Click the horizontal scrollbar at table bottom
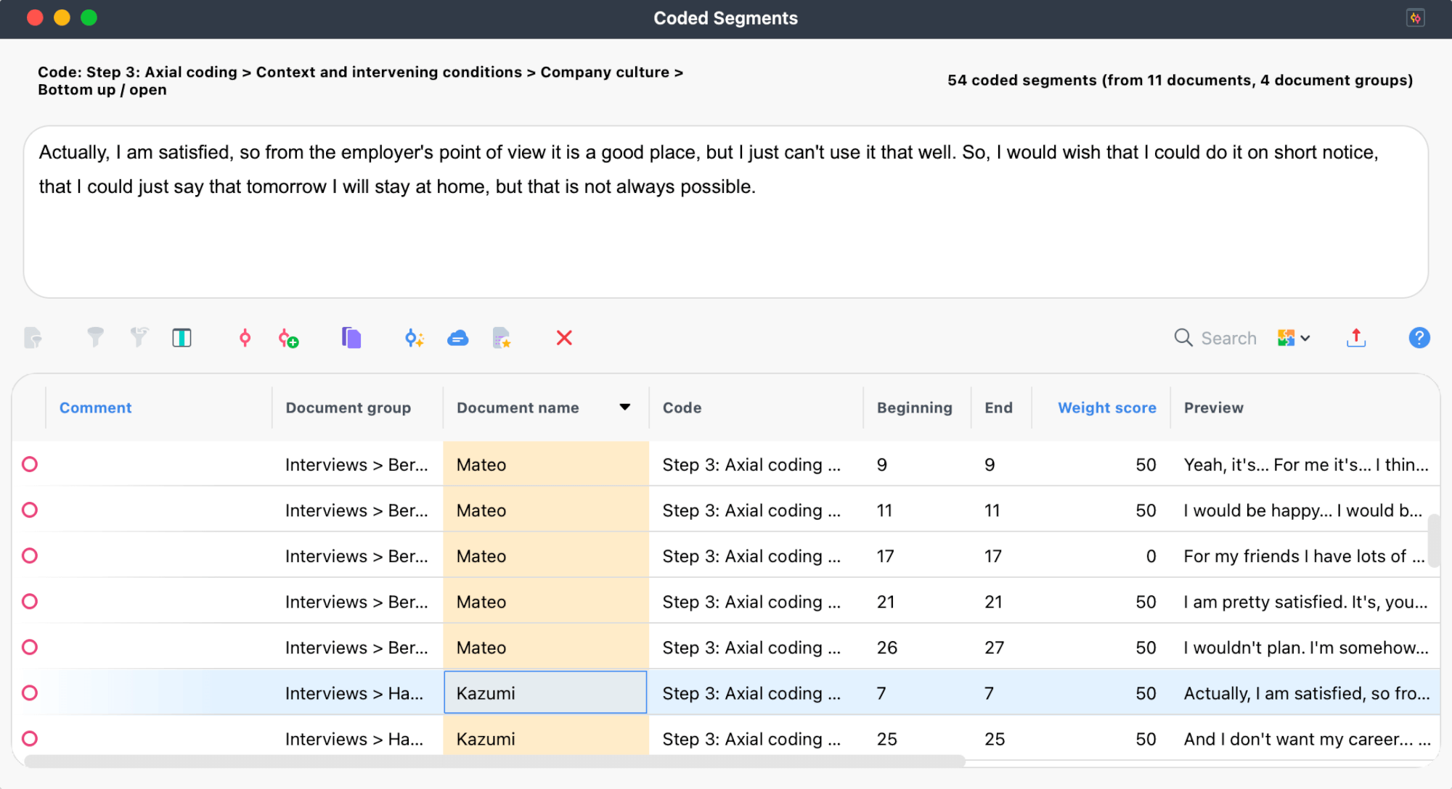 click(x=494, y=761)
